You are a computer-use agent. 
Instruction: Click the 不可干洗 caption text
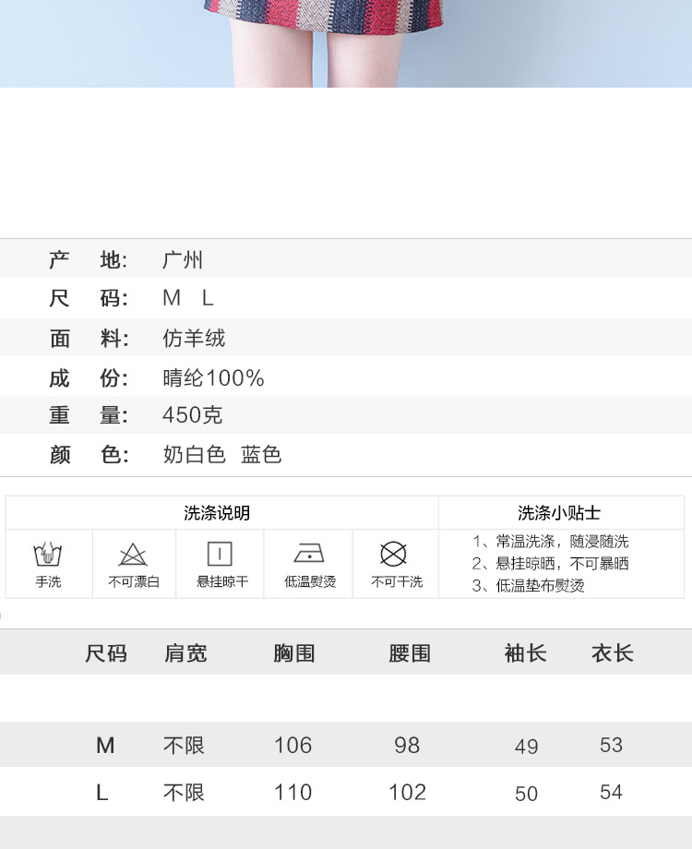tap(397, 581)
